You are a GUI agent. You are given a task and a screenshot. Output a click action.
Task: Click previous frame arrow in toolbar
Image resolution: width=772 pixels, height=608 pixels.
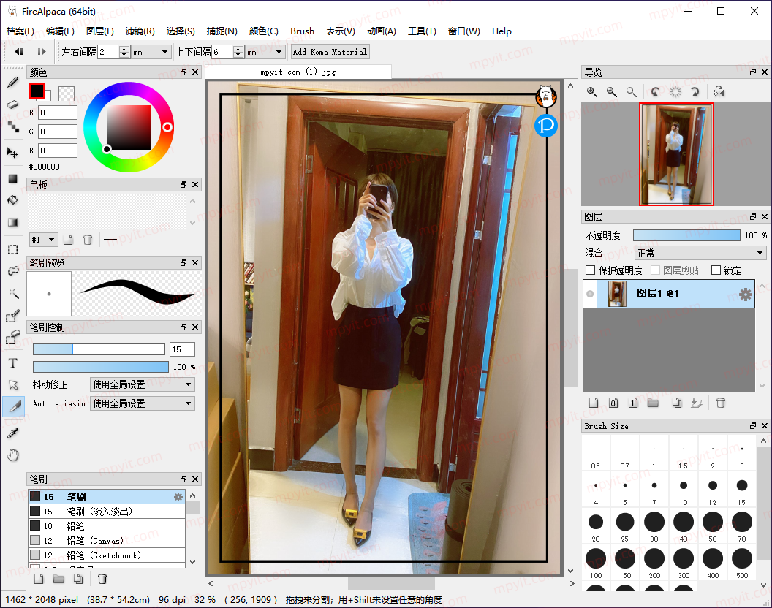pos(19,52)
